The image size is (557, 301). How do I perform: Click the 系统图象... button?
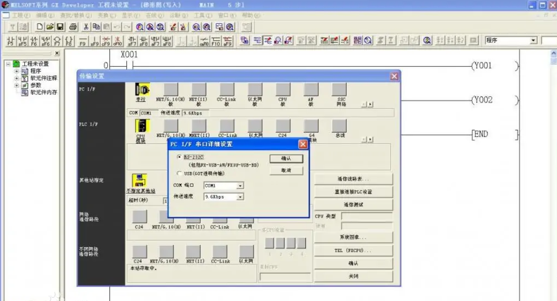coord(354,237)
